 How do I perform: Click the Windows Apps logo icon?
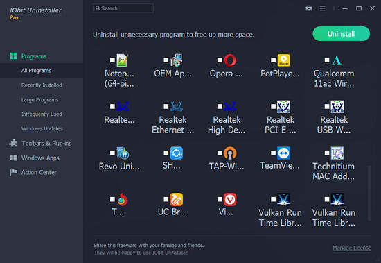(14, 158)
